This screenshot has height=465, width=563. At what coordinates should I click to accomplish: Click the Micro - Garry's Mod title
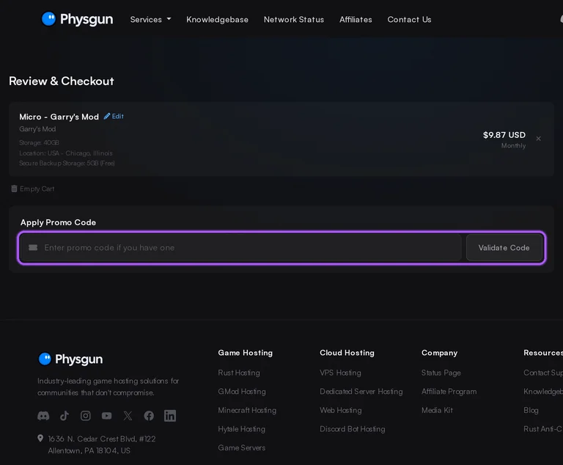point(59,117)
